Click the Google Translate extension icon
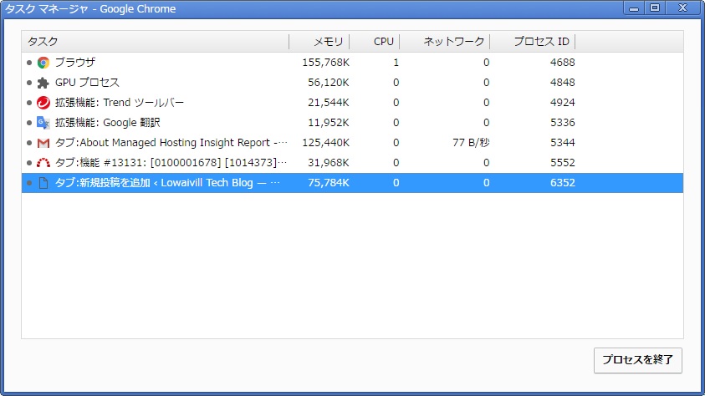Viewport: 705px width, 396px height. coord(43,123)
